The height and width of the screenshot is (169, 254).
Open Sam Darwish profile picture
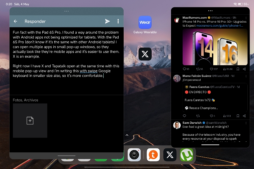pyautogui.click(x=177, y=125)
